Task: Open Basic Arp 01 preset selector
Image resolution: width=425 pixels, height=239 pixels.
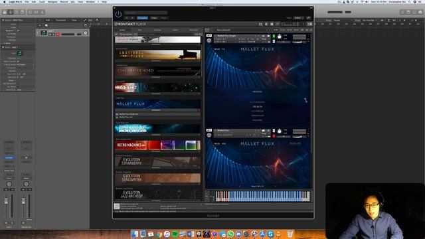Action: pyautogui.click(x=258, y=187)
